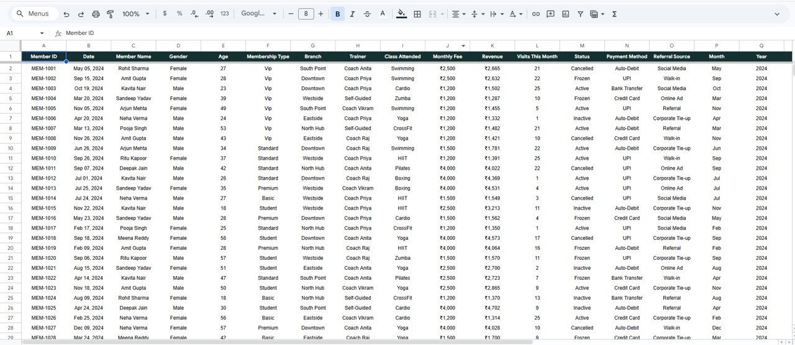Open the fill color picker
This screenshot has width=795, height=345.
point(401,14)
